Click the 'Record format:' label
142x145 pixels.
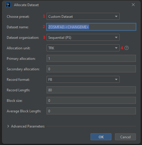pos(18,80)
